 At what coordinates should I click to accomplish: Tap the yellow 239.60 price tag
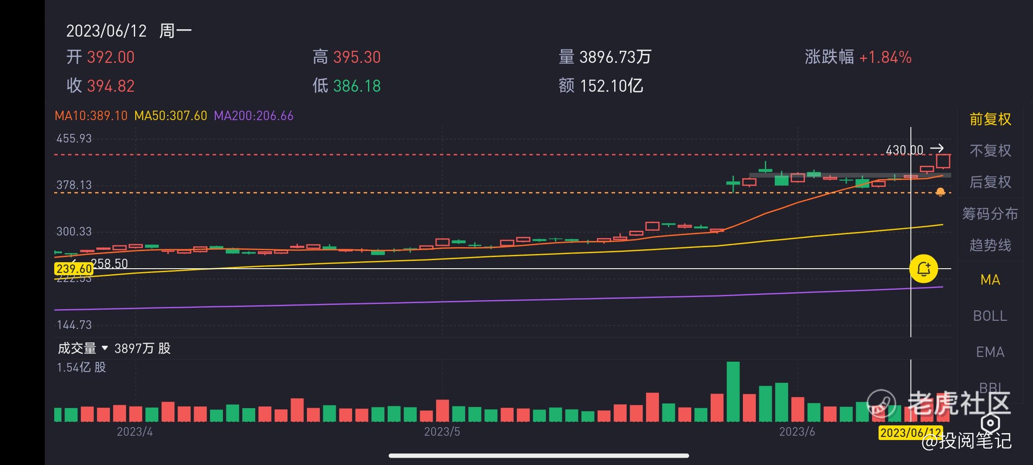pyautogui.click(x=74, y=269)
